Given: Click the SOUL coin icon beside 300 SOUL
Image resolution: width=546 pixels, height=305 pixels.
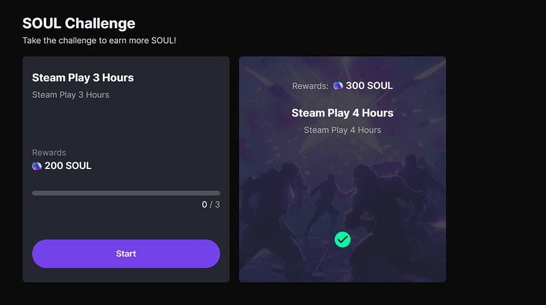Looking at the screenshot, I should click(x=338, y=85).
